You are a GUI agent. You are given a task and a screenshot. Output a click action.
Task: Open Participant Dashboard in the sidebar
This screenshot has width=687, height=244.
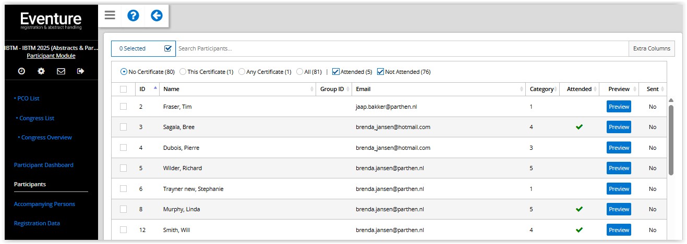pos(43,165)
